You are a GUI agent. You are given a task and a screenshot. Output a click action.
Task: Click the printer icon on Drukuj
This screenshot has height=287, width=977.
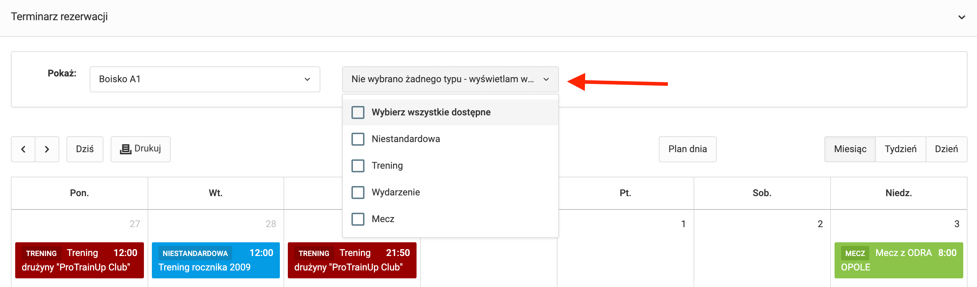click(125, 149)
